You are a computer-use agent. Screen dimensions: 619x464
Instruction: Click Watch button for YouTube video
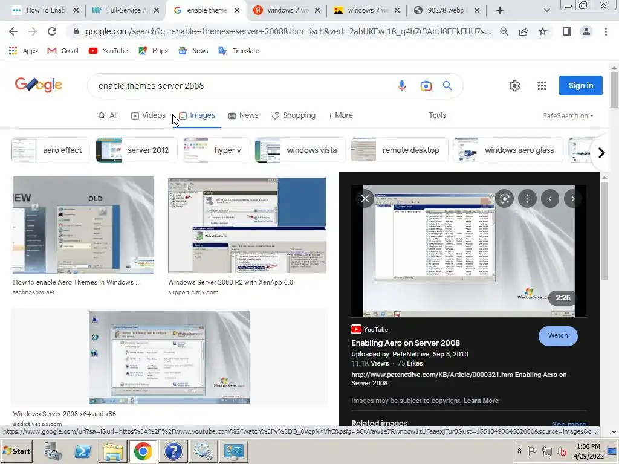click(x=558, y=336)
